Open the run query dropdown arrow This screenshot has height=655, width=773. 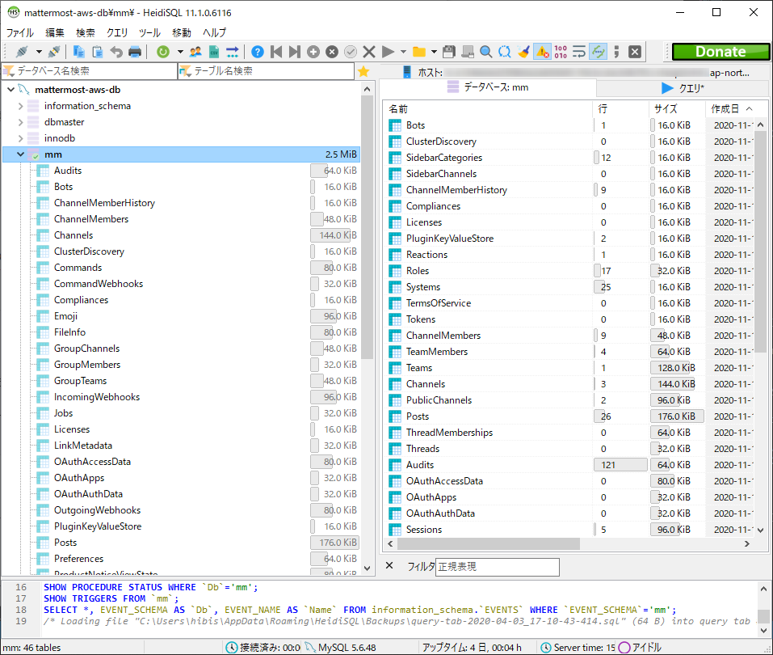pyautogui.click(x=403, y=52)
